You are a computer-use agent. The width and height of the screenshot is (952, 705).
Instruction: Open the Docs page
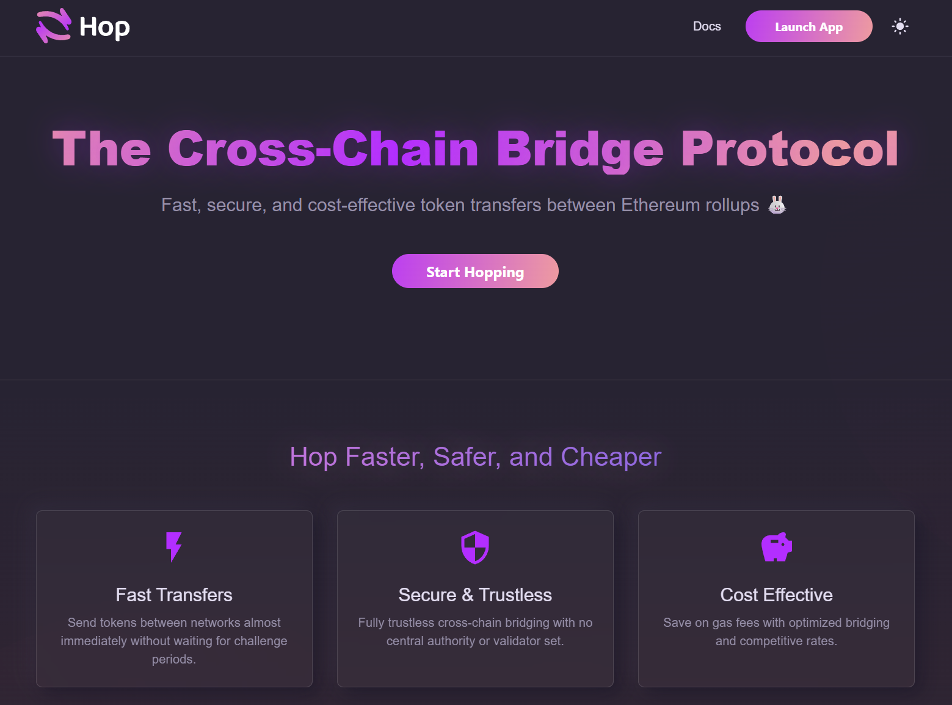707,26
